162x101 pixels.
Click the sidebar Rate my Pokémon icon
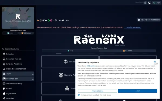tap(4, 64)
